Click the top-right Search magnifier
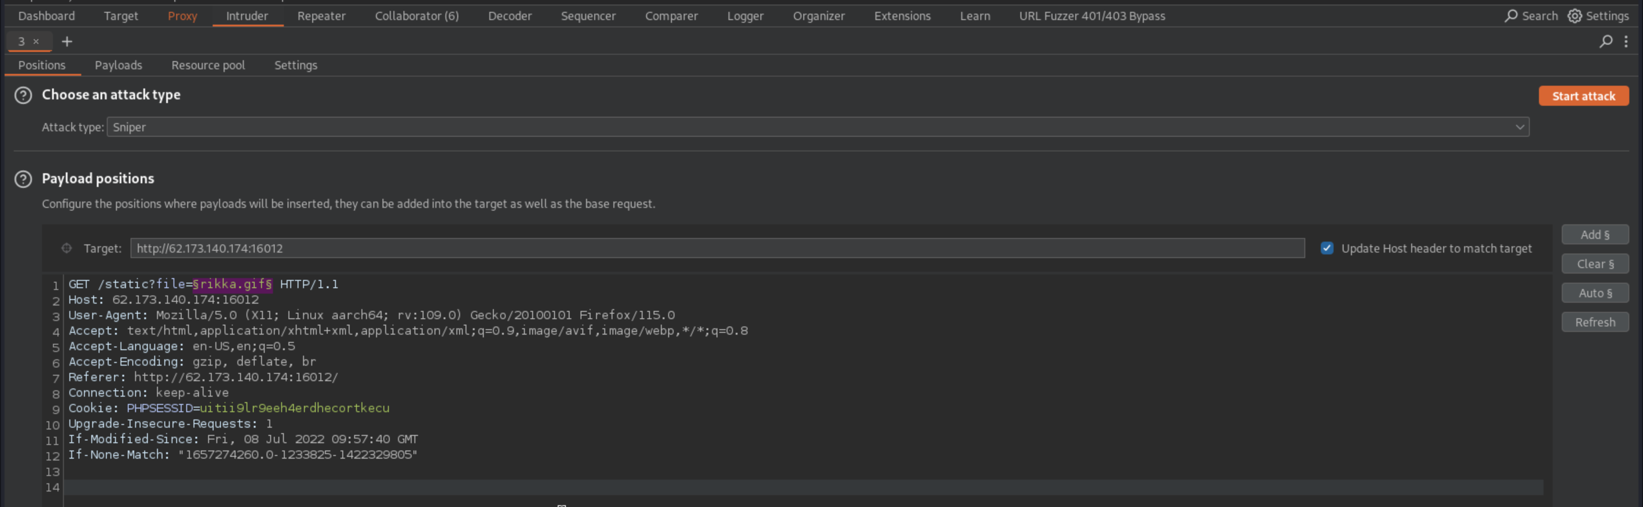The image size is (1643, 507). pyautogui.click(x=1511, y=16)
